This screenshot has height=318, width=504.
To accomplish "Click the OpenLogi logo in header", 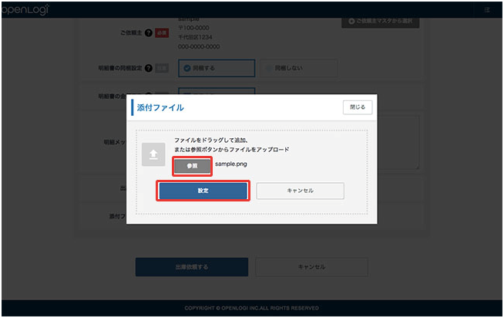I will click(25, 10).
